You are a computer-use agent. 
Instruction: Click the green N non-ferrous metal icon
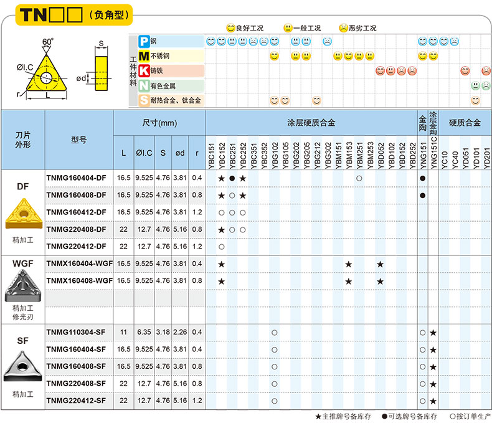[x=144, y=86]
